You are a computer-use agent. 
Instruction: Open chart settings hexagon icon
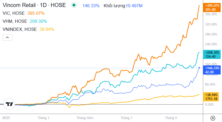coord(213,118)
